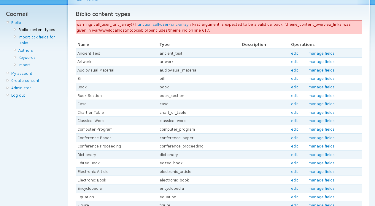The height and width of the screenshot is (206, 375).
Task: Open the Administer link
Action: [21, 88]
